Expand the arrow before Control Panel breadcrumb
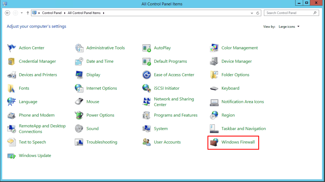325x182 pixels. click(x=39, y=13)
